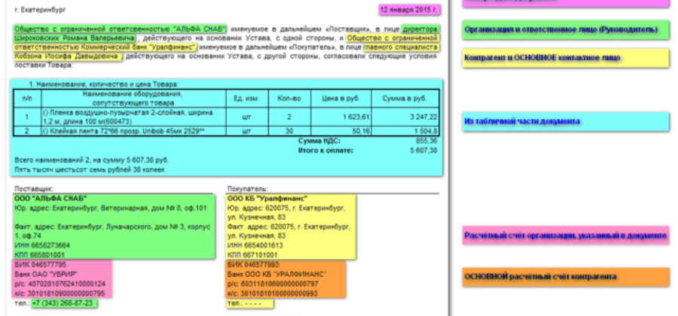The image size is (678, 316).
Task: Click the name 'Широковских Романа Валерьевича'
Action: pyautogui.click(x=75, y=38)
